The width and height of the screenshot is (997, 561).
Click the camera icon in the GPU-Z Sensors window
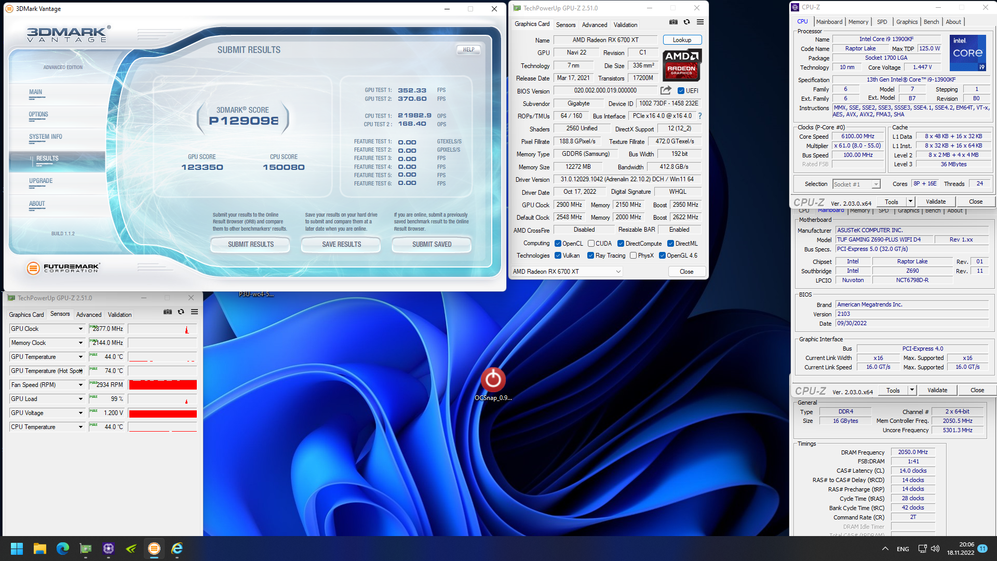pos(167,312)
